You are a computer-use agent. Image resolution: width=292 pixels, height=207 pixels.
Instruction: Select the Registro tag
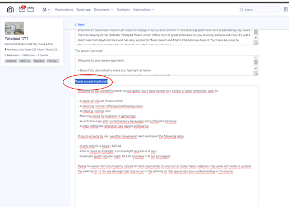point(39,61)
